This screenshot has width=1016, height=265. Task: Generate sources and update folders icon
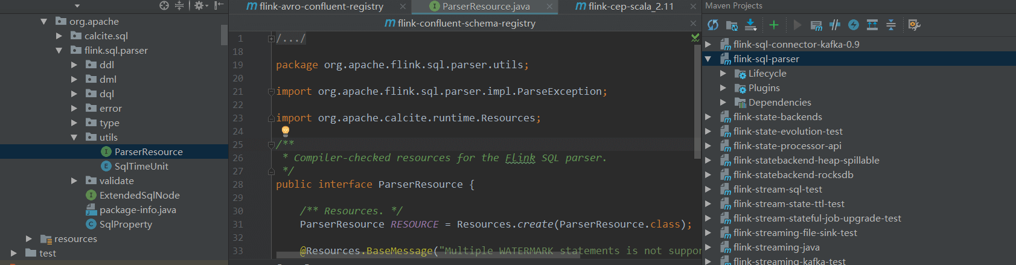coord(732,25)
